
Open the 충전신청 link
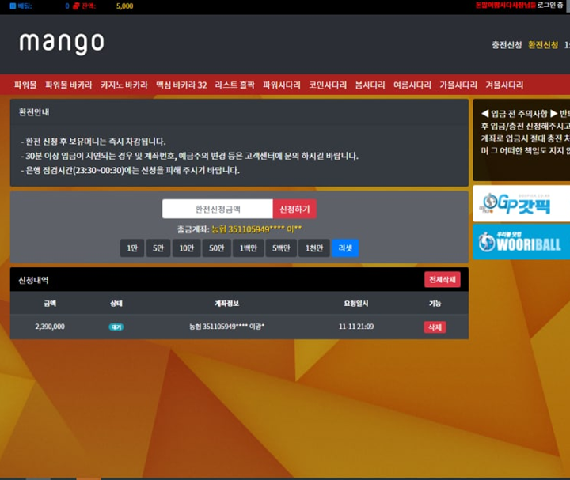tap(507, 44)
